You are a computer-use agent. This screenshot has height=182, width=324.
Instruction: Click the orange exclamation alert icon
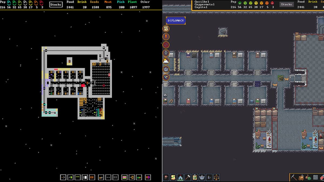(x=166, y=37)
